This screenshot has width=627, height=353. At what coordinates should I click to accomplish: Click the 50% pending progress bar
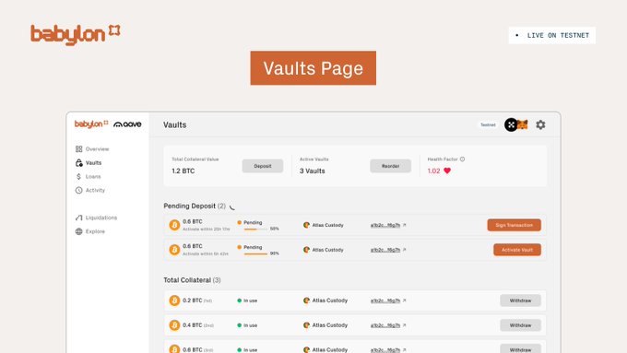pos(255,229)
